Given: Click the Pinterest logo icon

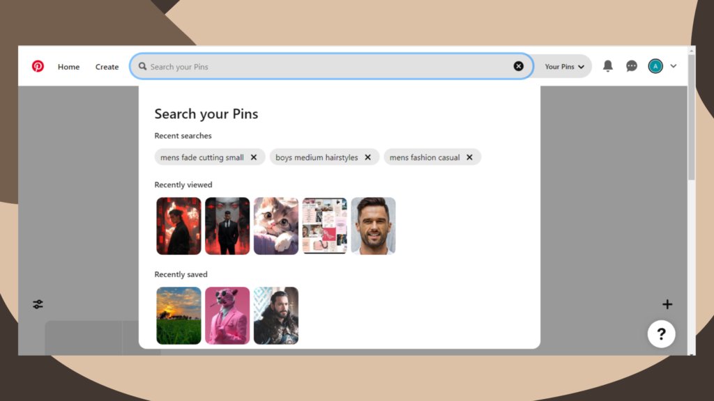Looking at the screenshot, I should (x=38, y=66).
